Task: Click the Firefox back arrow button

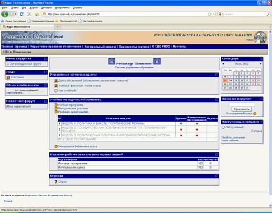Action: pos(4,14)
